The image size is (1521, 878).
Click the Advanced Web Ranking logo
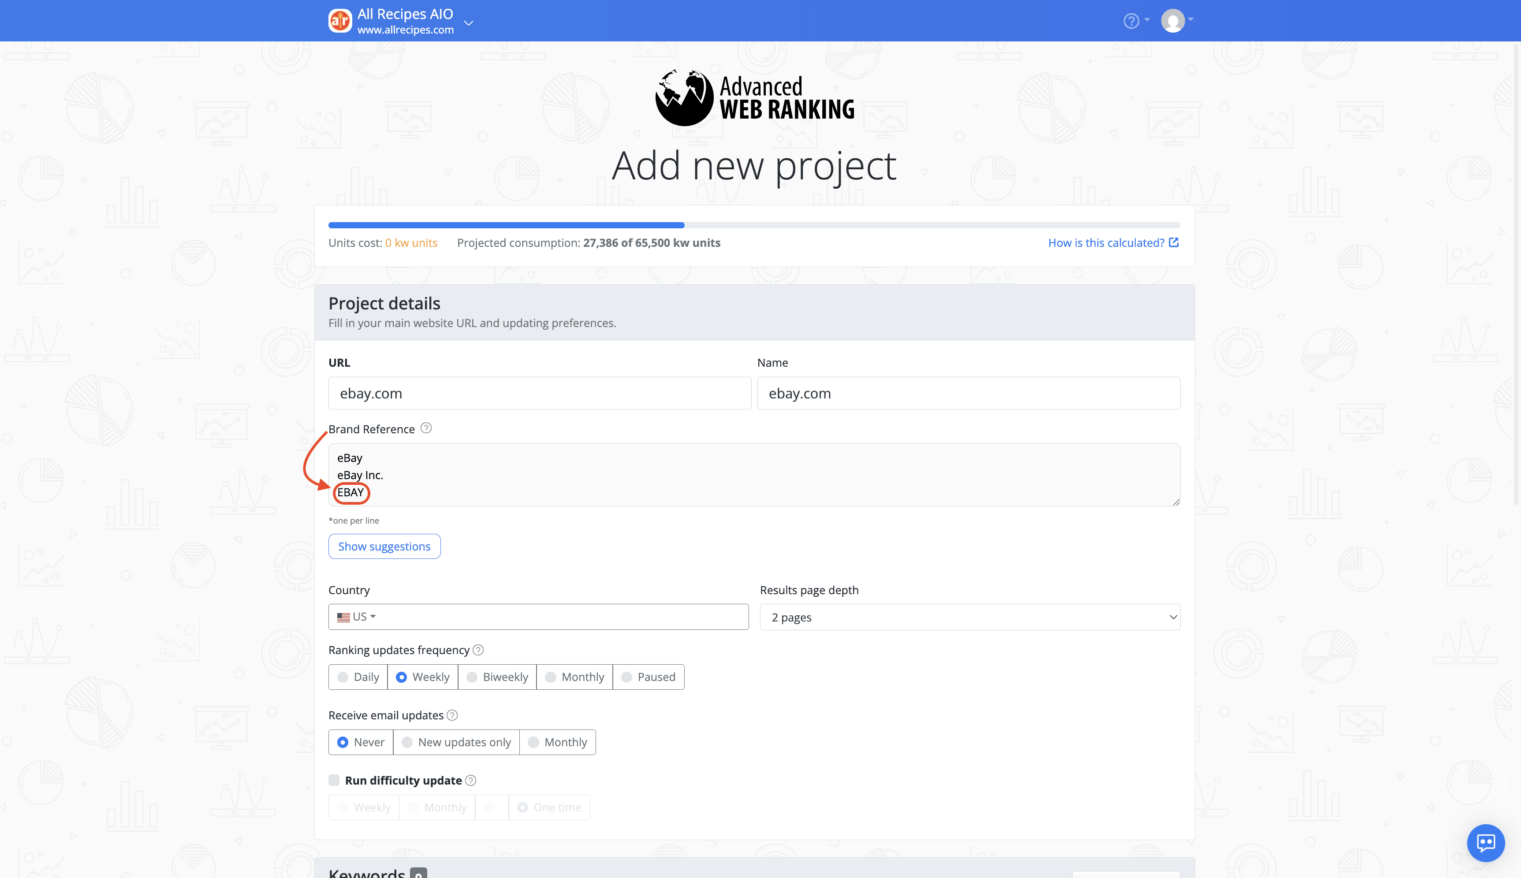[754, 98]
